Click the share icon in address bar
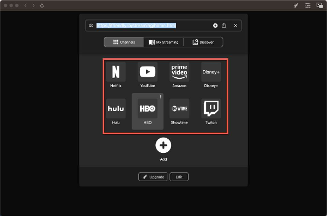 [x=224, y=26]
